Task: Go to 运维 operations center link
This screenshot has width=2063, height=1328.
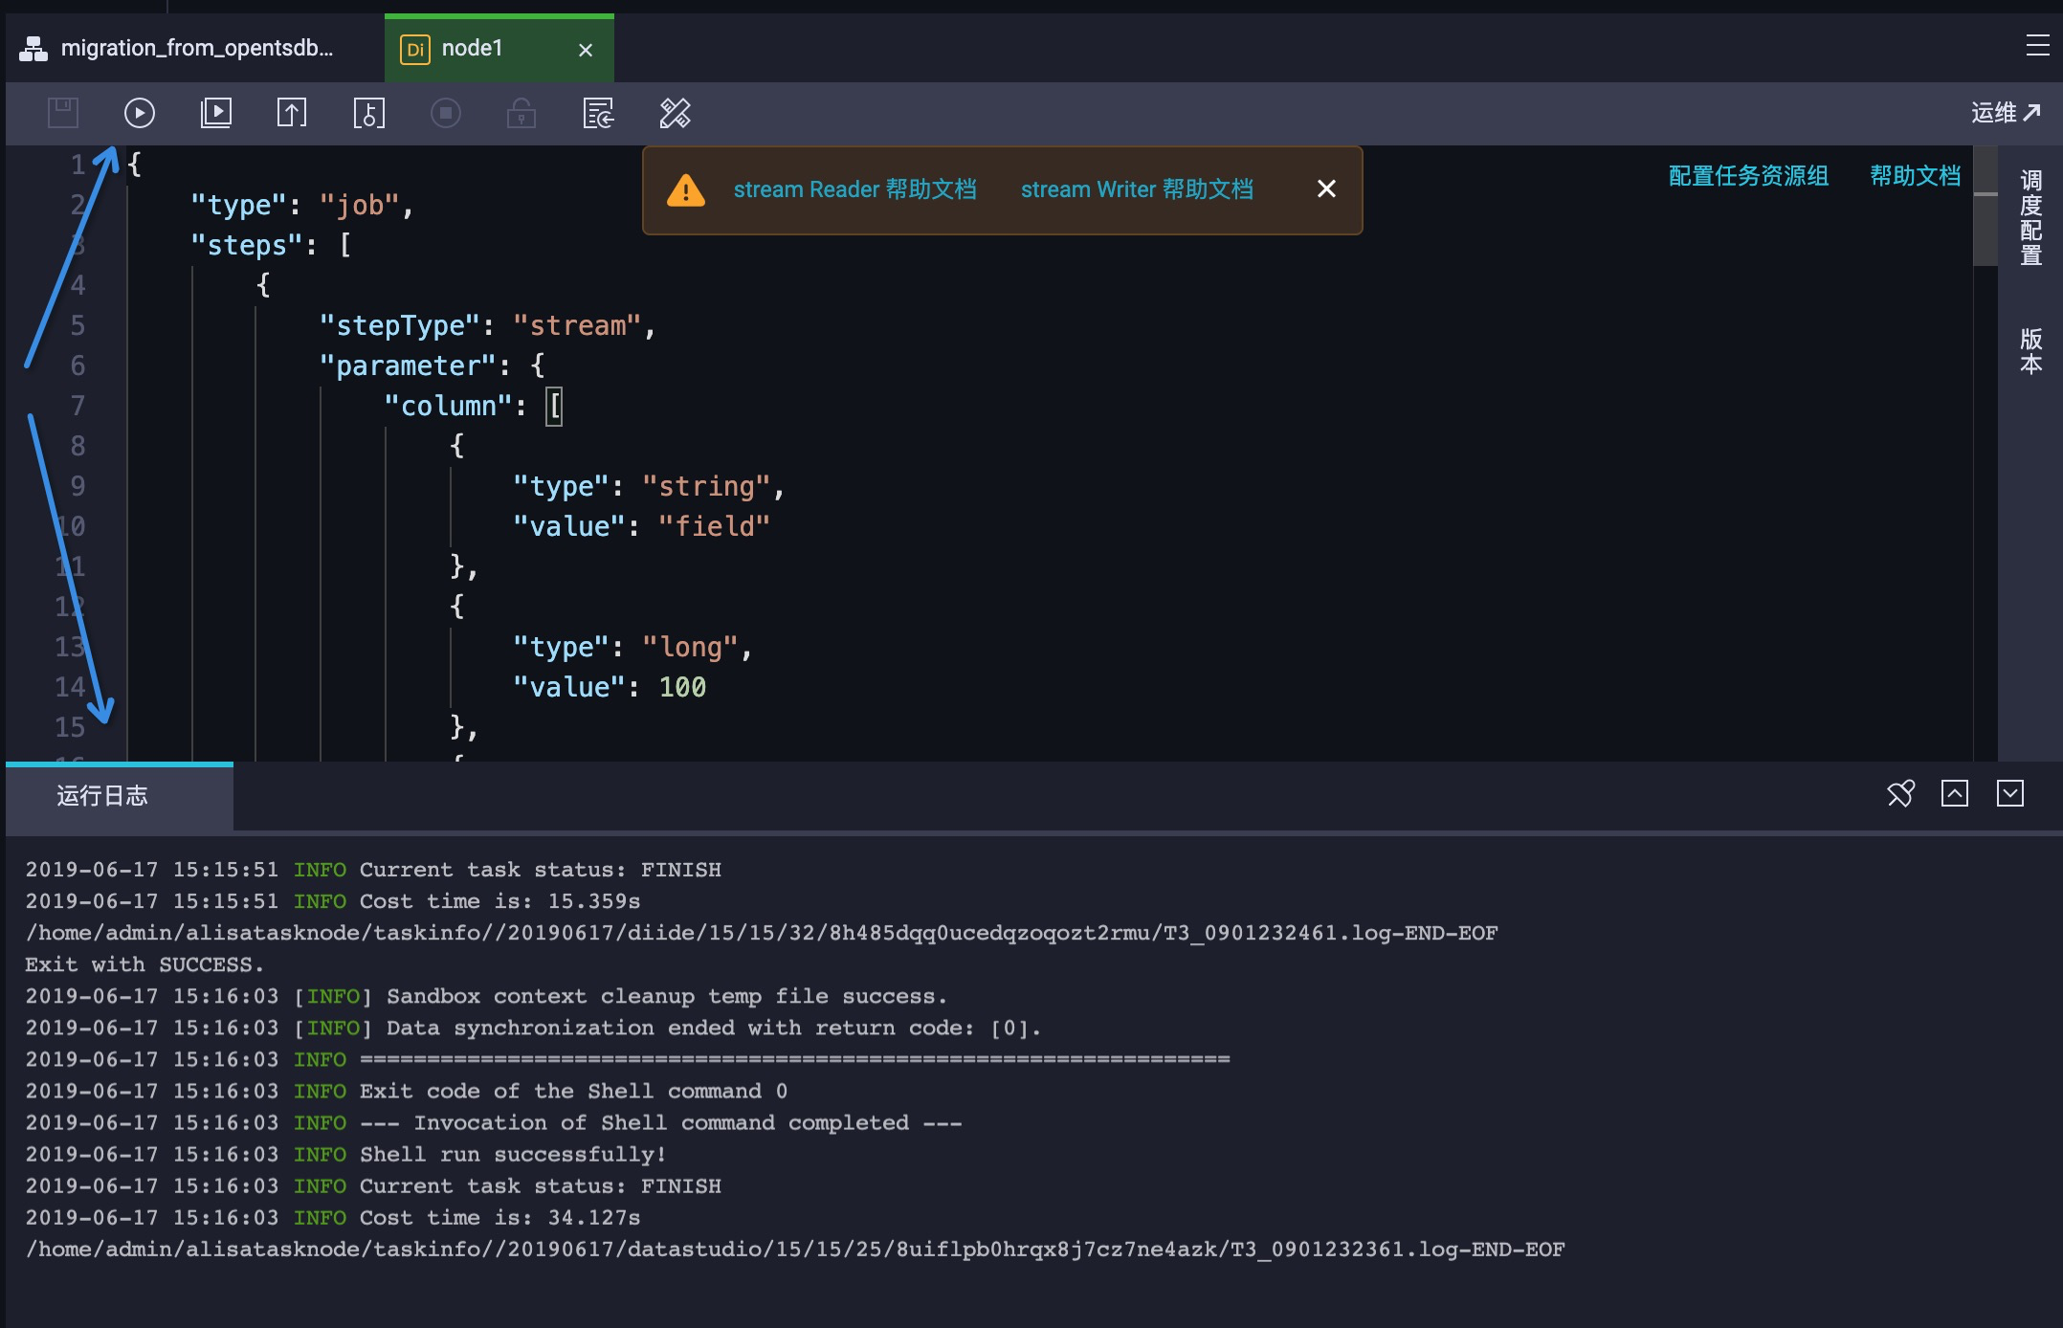Action: pos(2006,113)
